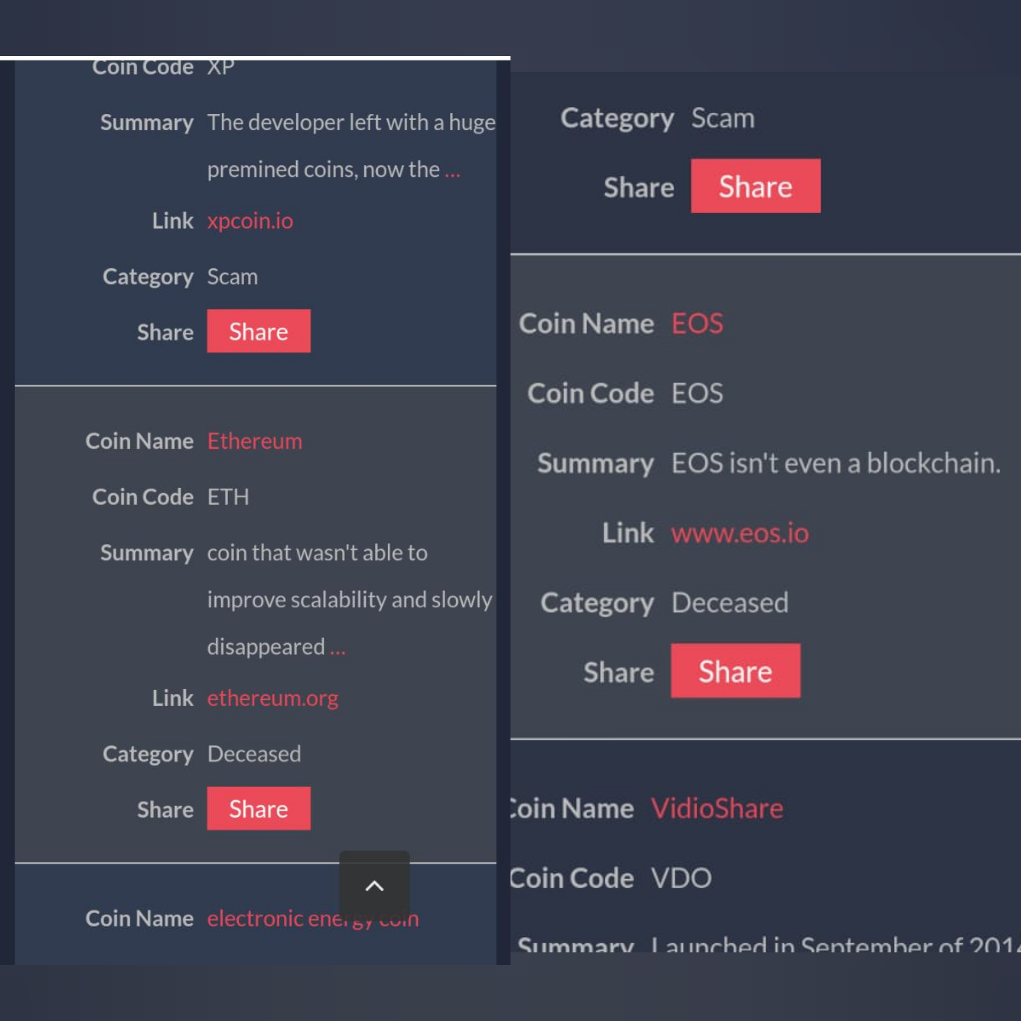The height and width of the screenshot is (1021, 1021).
Task: Click the VDO coin code value
Action: coord(681,878)
